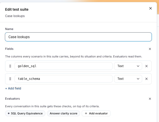Image resolution: width=159 pixels, height=122 pixels.
Task: Select the Answer clarity score evaluator chip
Action: coord(64,113)
